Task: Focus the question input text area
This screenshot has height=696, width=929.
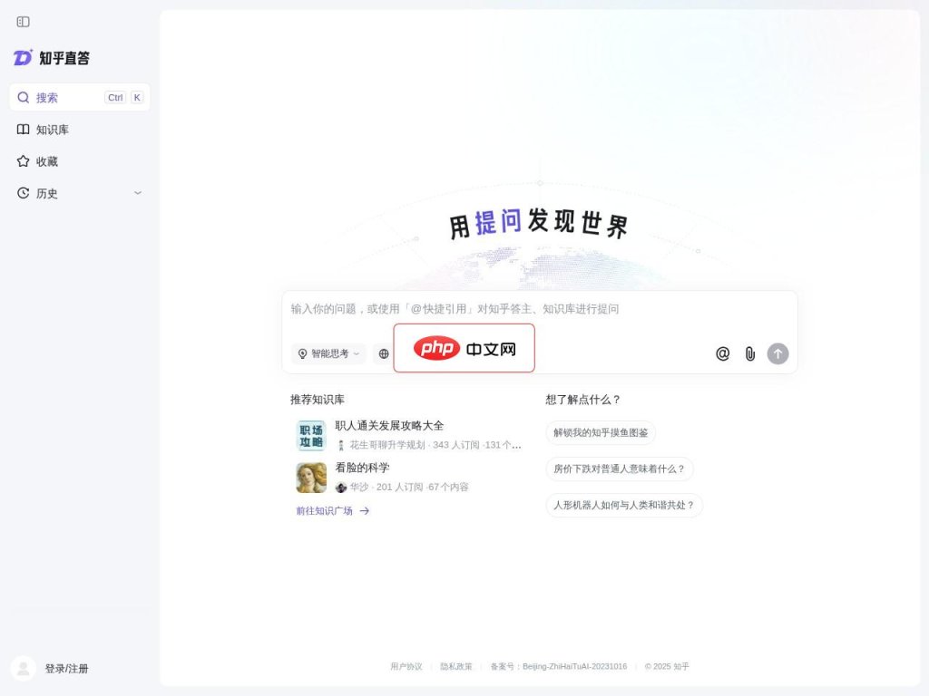Action: (x=540, y=310)
